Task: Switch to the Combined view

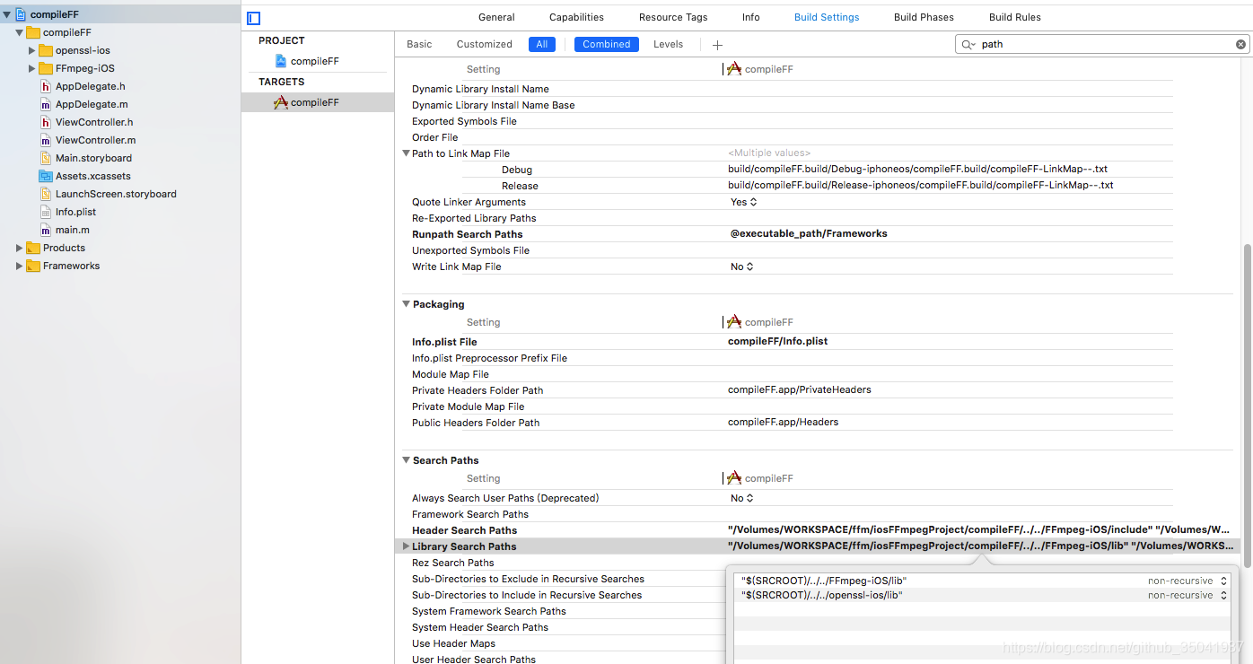Action: point(607,44)
